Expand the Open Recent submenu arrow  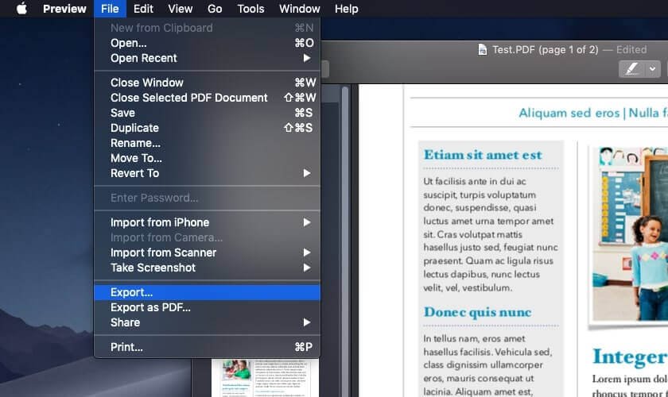(x=307, y=58)
